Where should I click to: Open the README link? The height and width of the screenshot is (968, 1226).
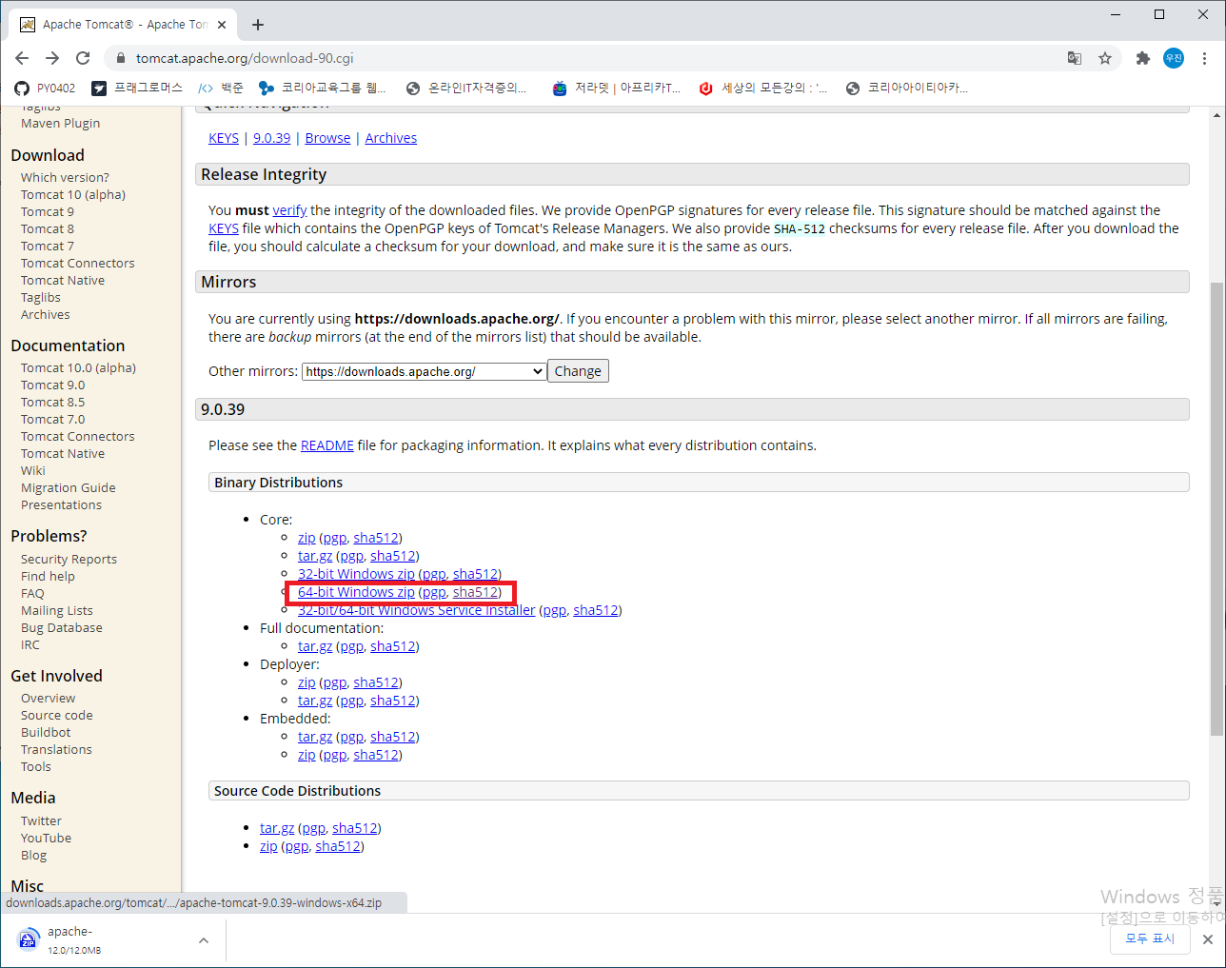click(327, 445)
